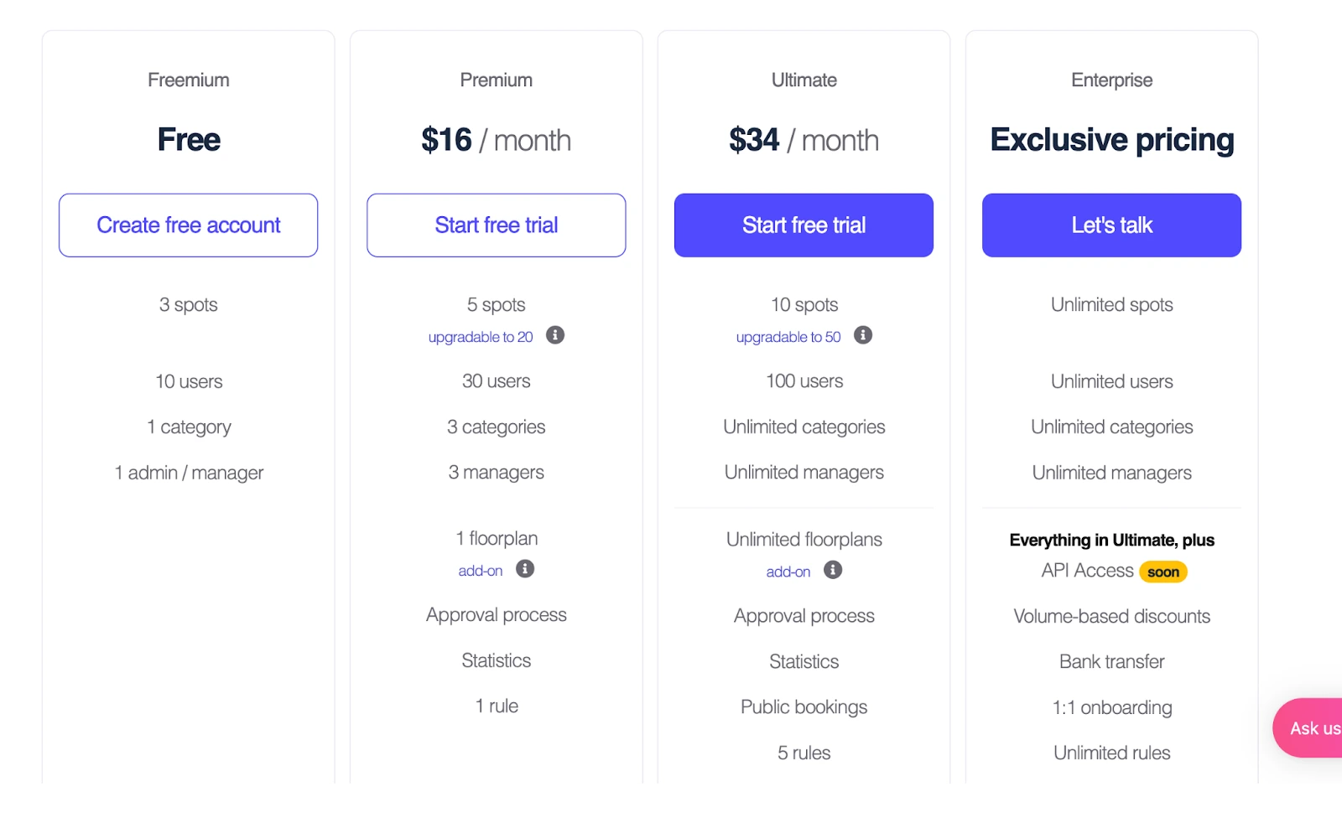Click the 'soon' badge next to API Access
This screenshot has width=1342, height=828.
tap(1163, 572)
